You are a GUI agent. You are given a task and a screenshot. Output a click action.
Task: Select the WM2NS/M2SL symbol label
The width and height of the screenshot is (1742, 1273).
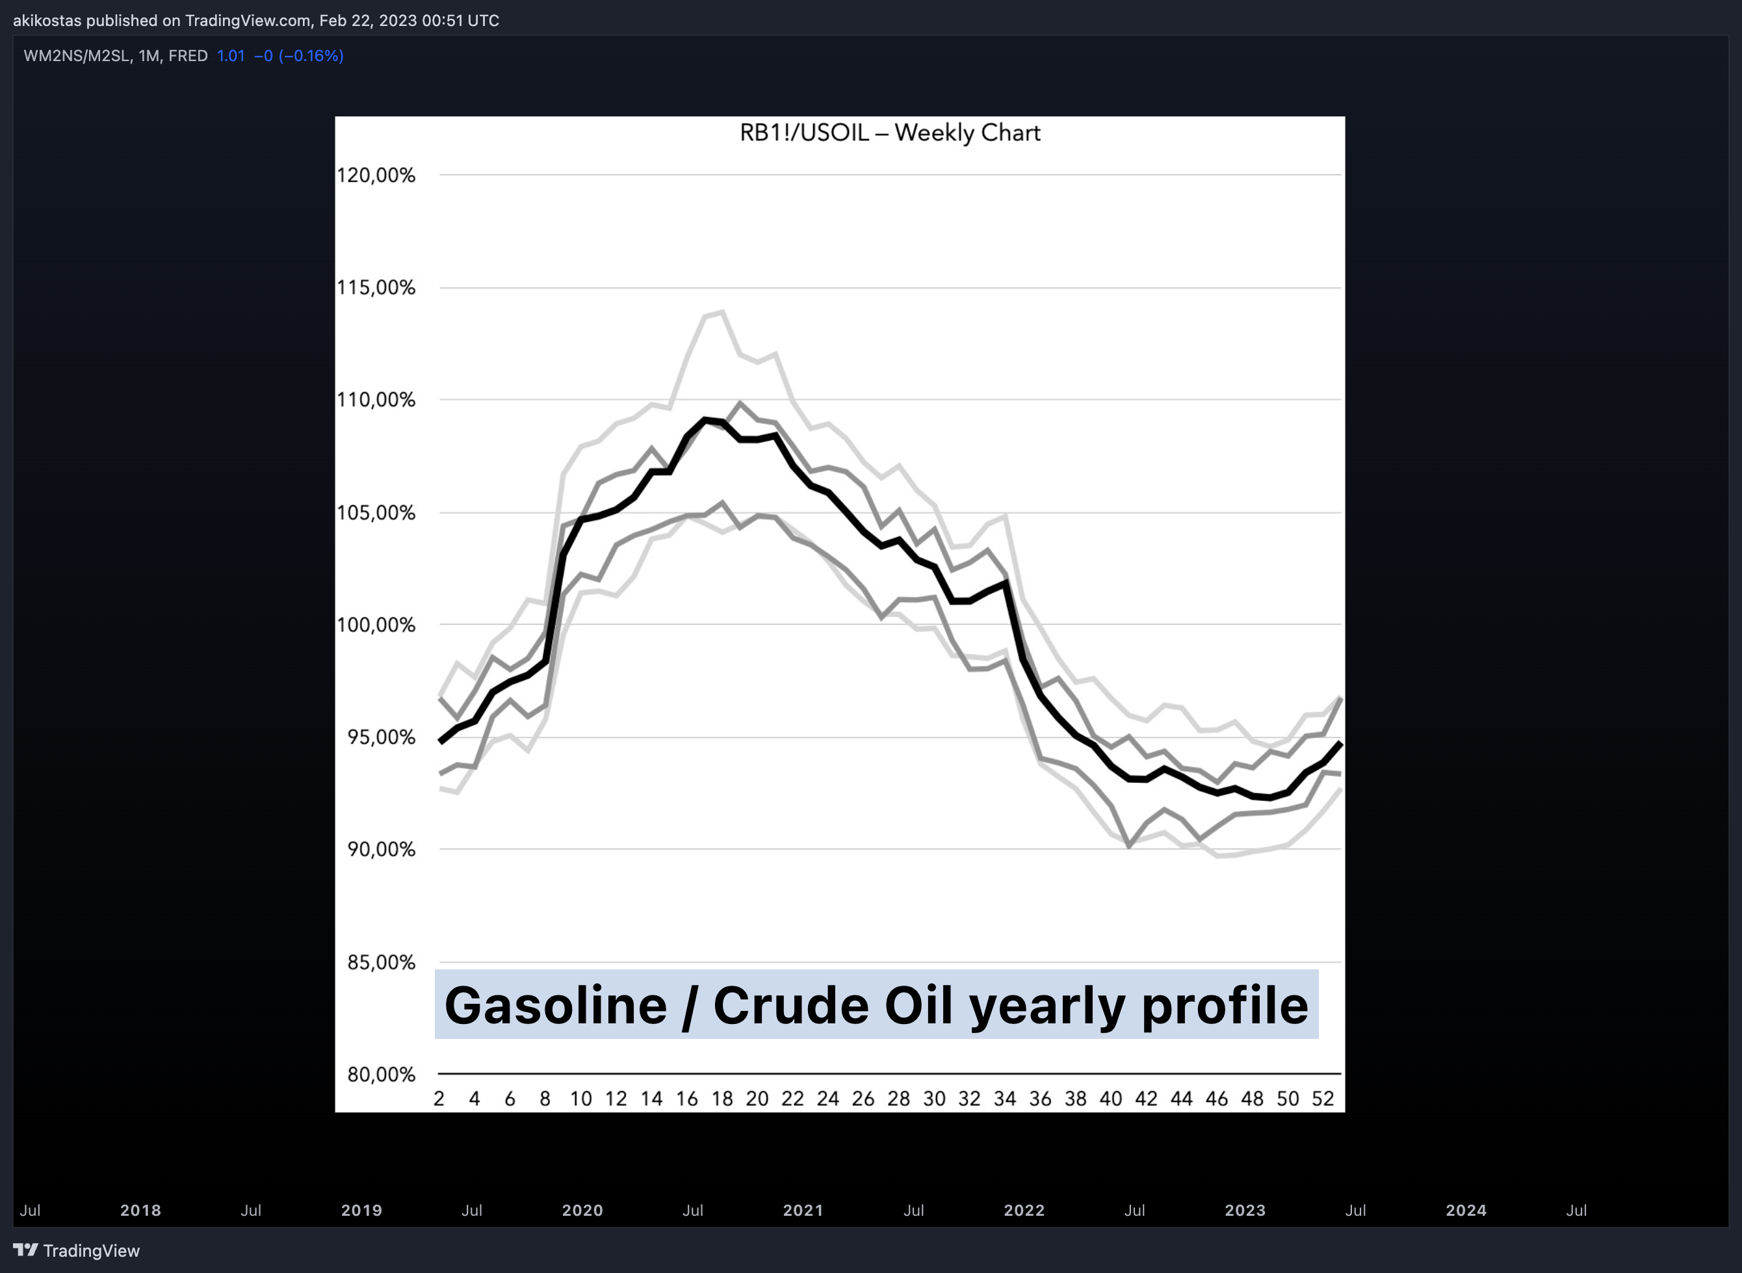click(x=77, y=55)
